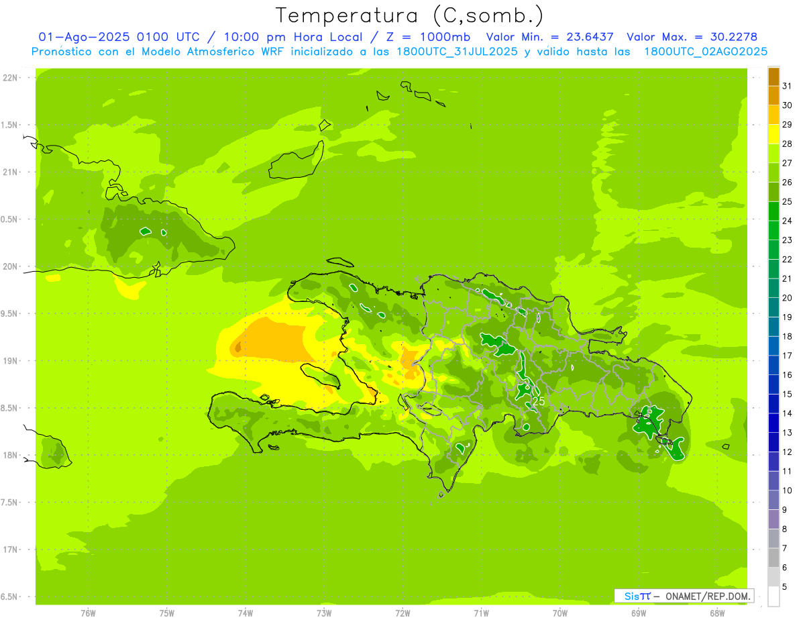Click the "25" contour label on the map
Screen dimensions: 805x622
[538, 401]
